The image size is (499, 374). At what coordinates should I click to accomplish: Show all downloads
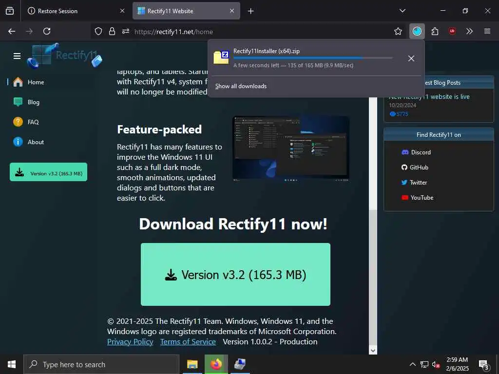[241, 86]
